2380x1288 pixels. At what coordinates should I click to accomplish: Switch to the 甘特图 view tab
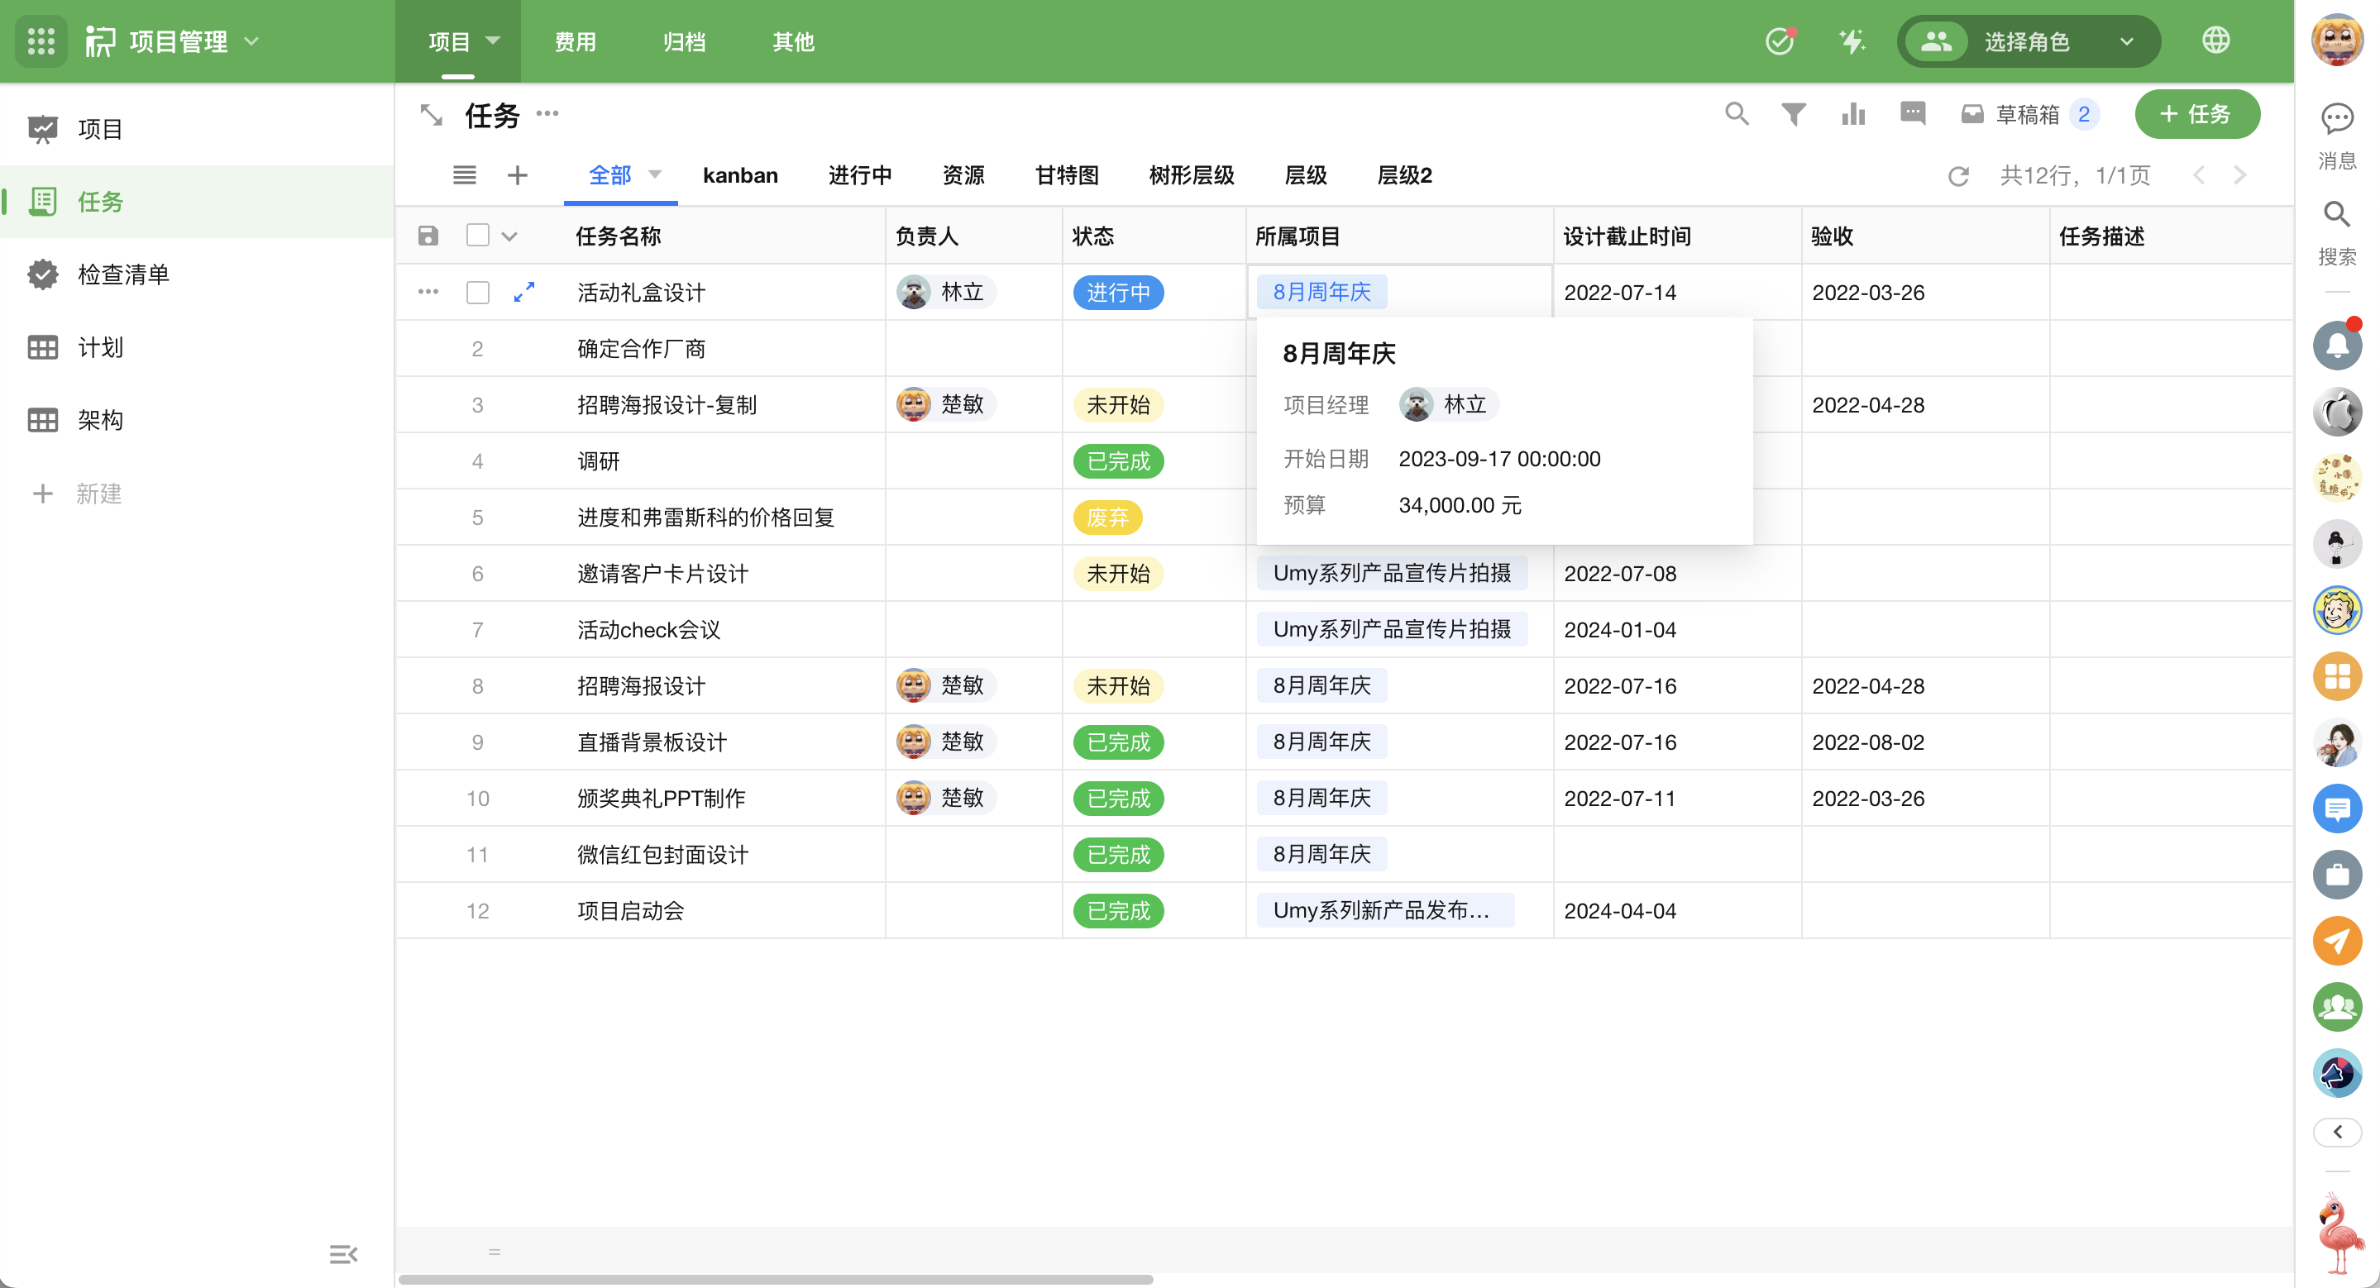click(x=1066, y=175)
